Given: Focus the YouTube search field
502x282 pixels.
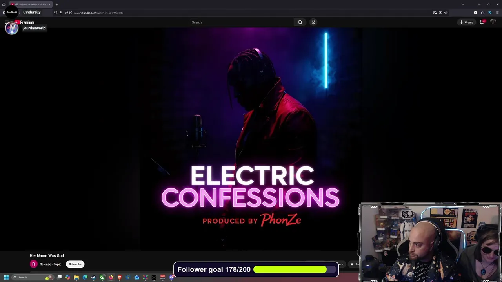Looking at the screenshot, I should 241,22.
